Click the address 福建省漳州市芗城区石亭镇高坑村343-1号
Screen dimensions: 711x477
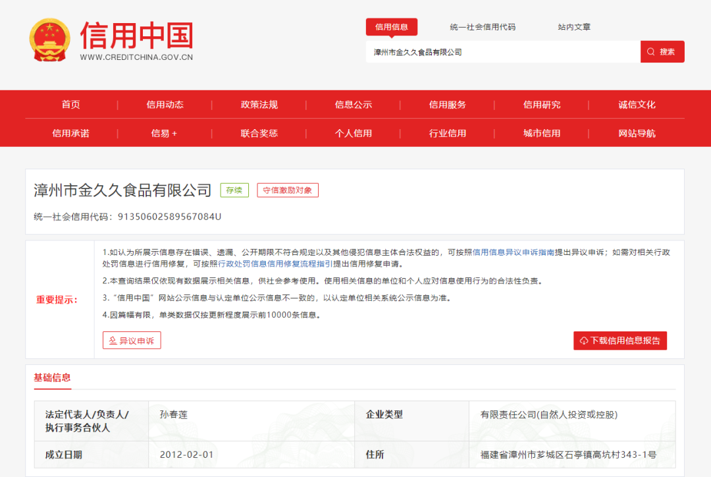[568, 455]
